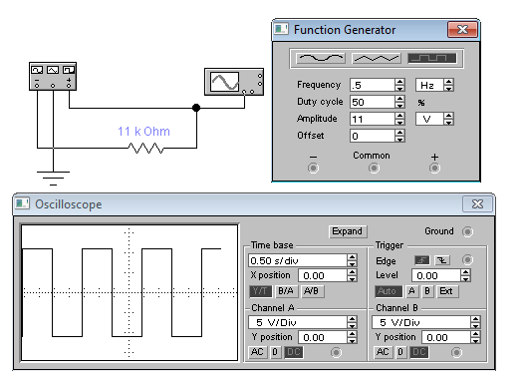Click the Channel B input terminal
Viewport: 525px width, 378px height.
click(456, 352)
